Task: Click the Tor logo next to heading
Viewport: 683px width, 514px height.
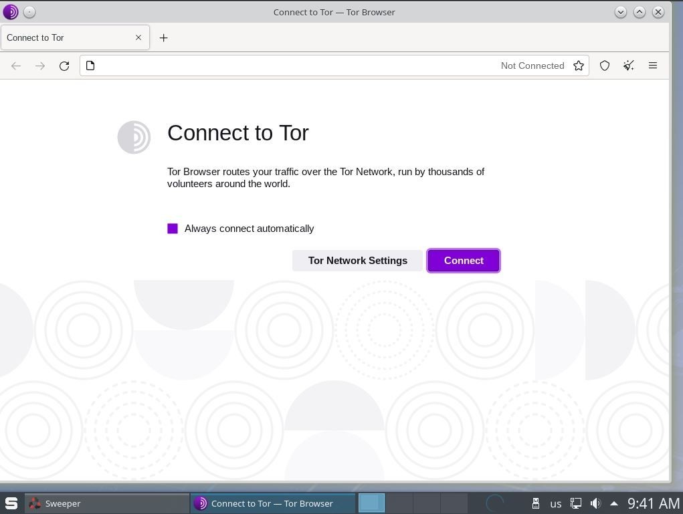Action: [134, 137]
